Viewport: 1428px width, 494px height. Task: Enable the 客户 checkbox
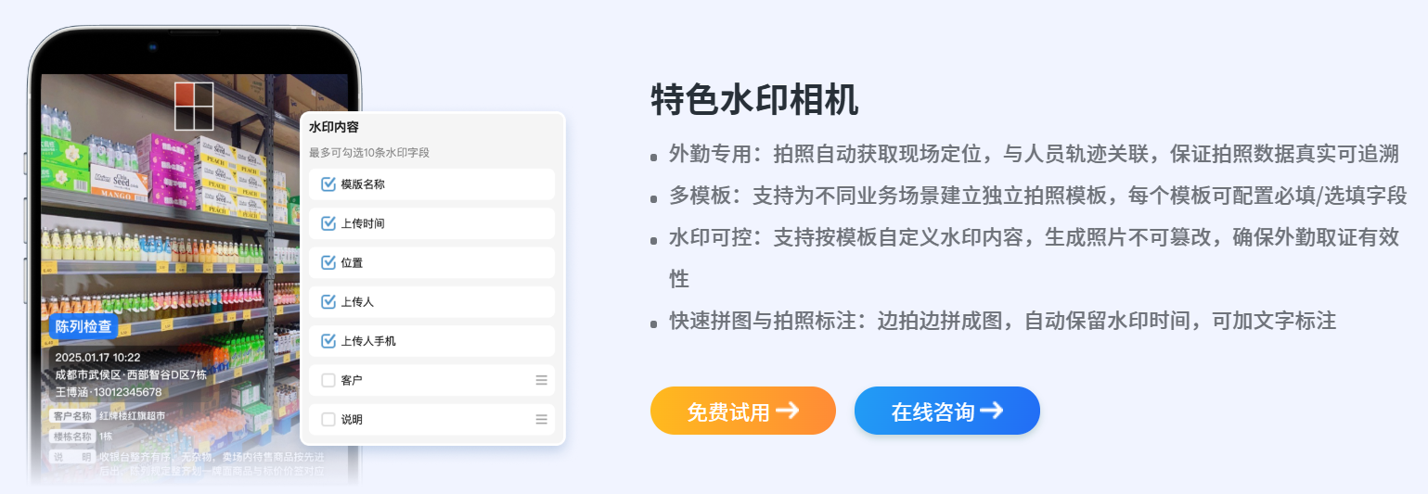coord(328,380)
